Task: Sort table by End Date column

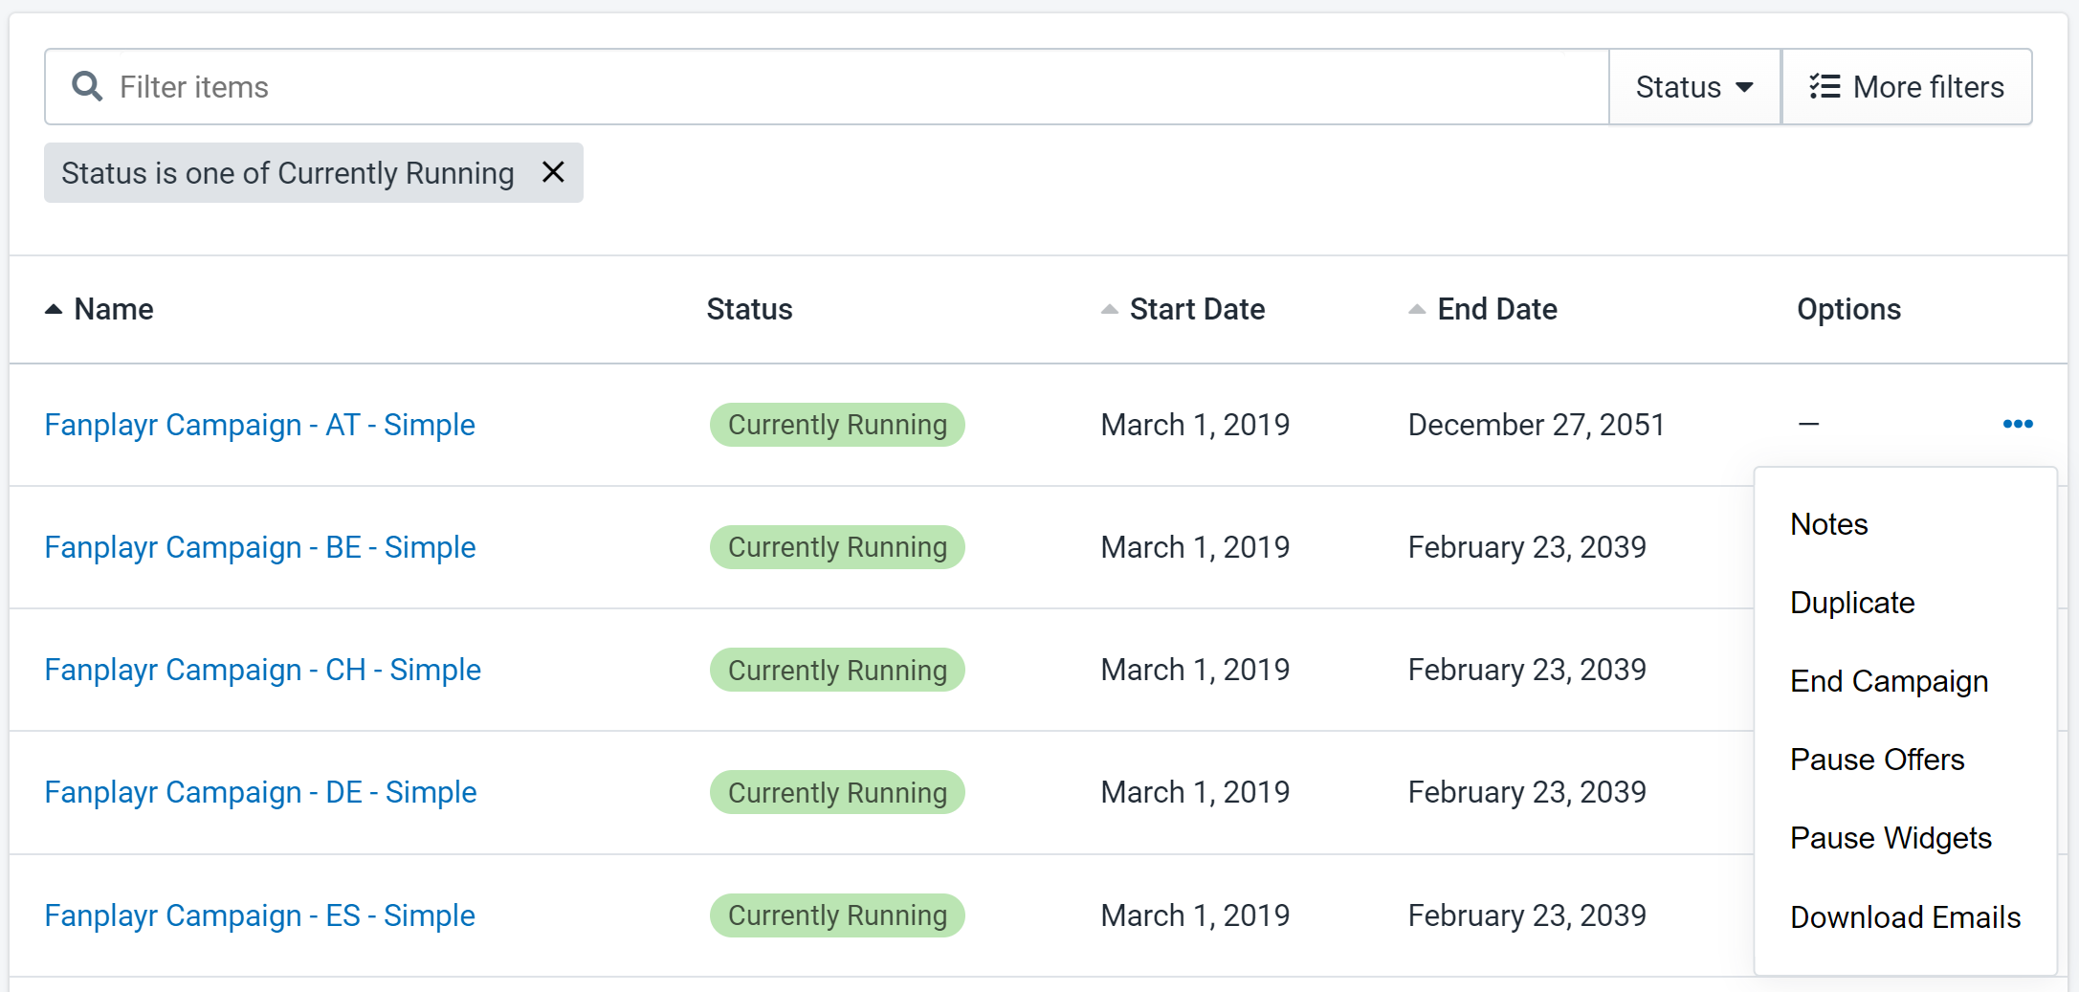Action: coord(1483,309)
